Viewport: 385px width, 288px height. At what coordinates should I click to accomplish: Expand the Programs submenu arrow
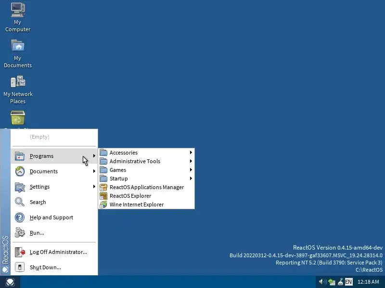pyautogui.click(x=94, y=156)
